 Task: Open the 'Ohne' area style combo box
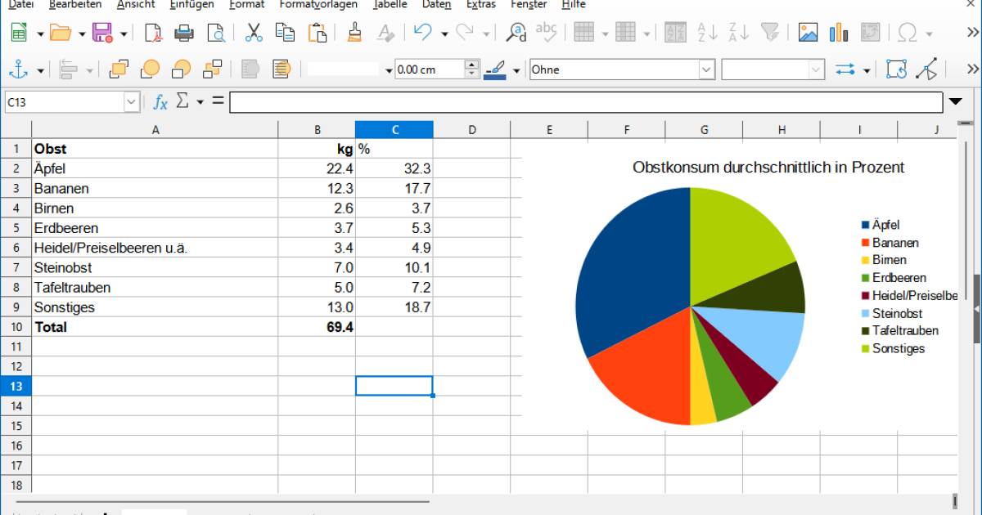[x=623, y=69]
